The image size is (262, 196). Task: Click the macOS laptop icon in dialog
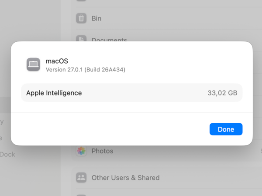click(33, 64)
